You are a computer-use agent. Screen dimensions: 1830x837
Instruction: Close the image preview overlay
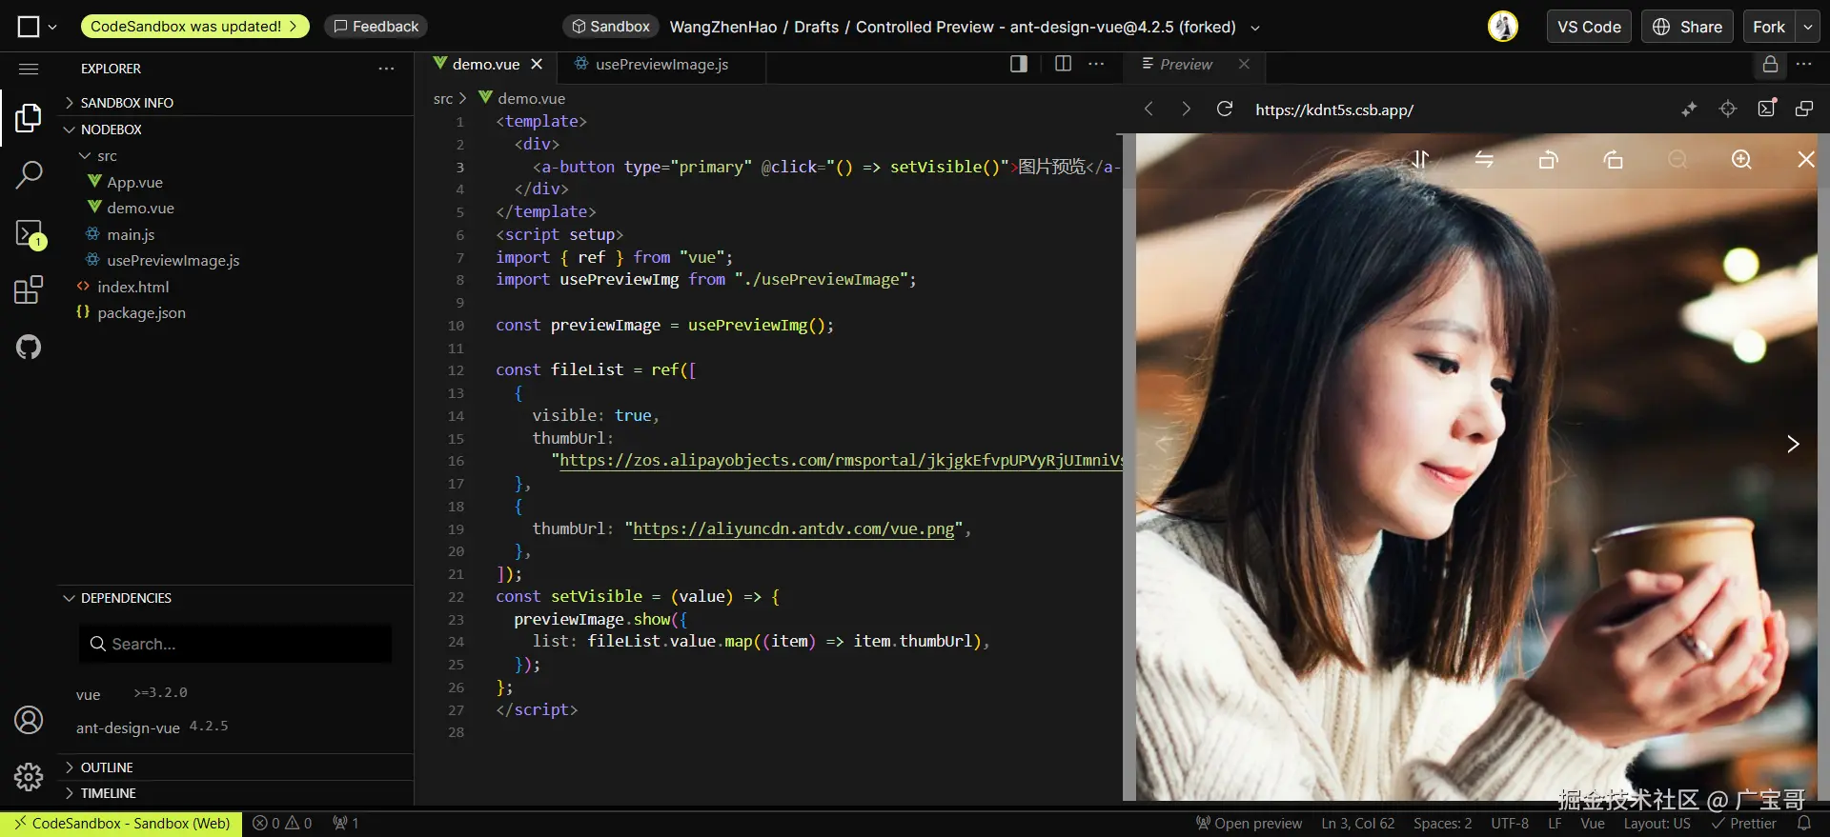click(1806, 159)
